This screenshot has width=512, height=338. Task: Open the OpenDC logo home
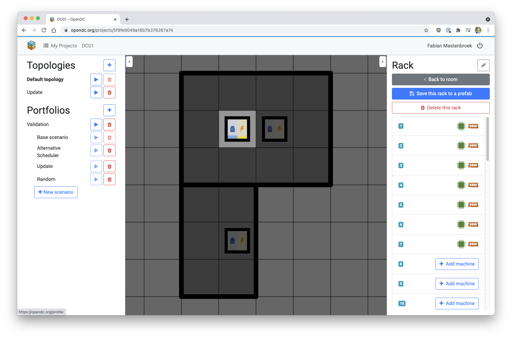tap(31, 46)
